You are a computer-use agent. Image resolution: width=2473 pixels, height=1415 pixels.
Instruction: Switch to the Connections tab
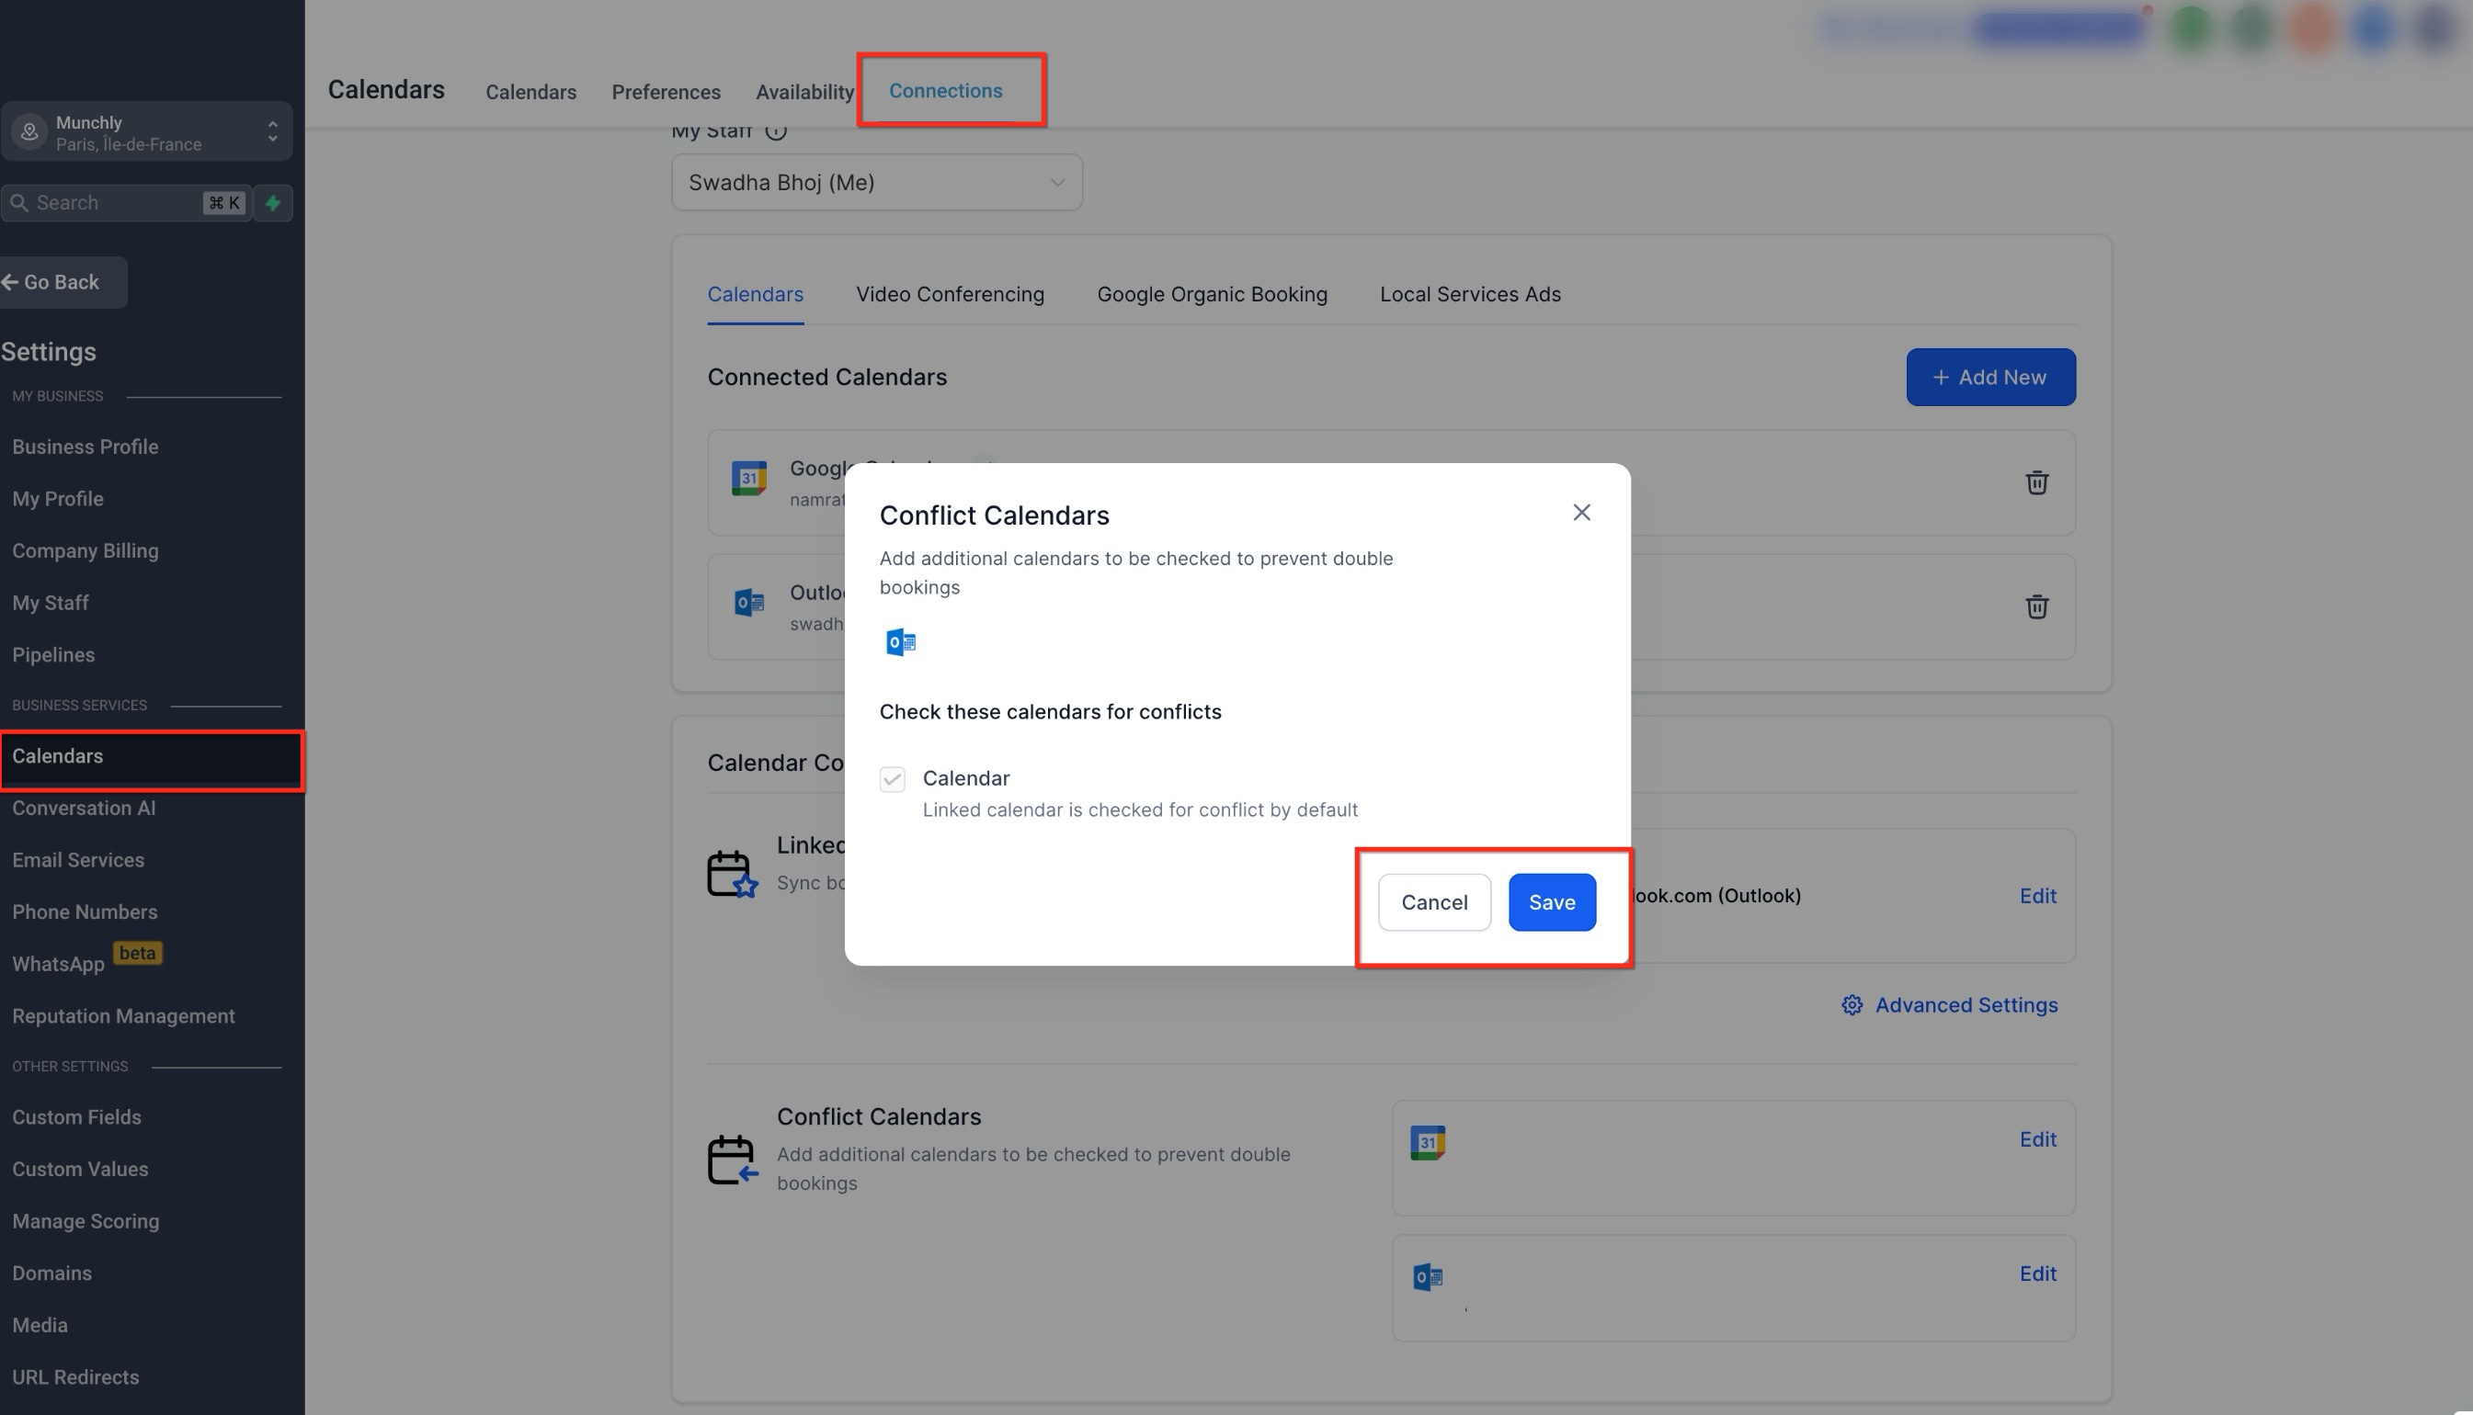point(945,90)
